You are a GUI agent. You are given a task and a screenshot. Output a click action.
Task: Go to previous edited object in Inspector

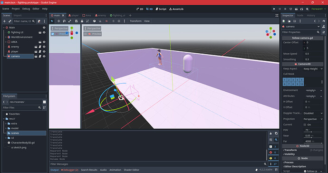click(315, 21)
